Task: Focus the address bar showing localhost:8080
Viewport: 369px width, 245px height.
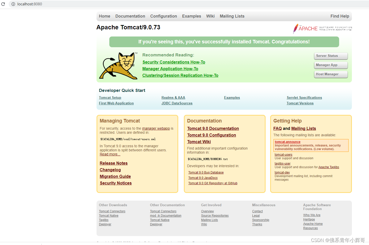Action: (189, 4)
